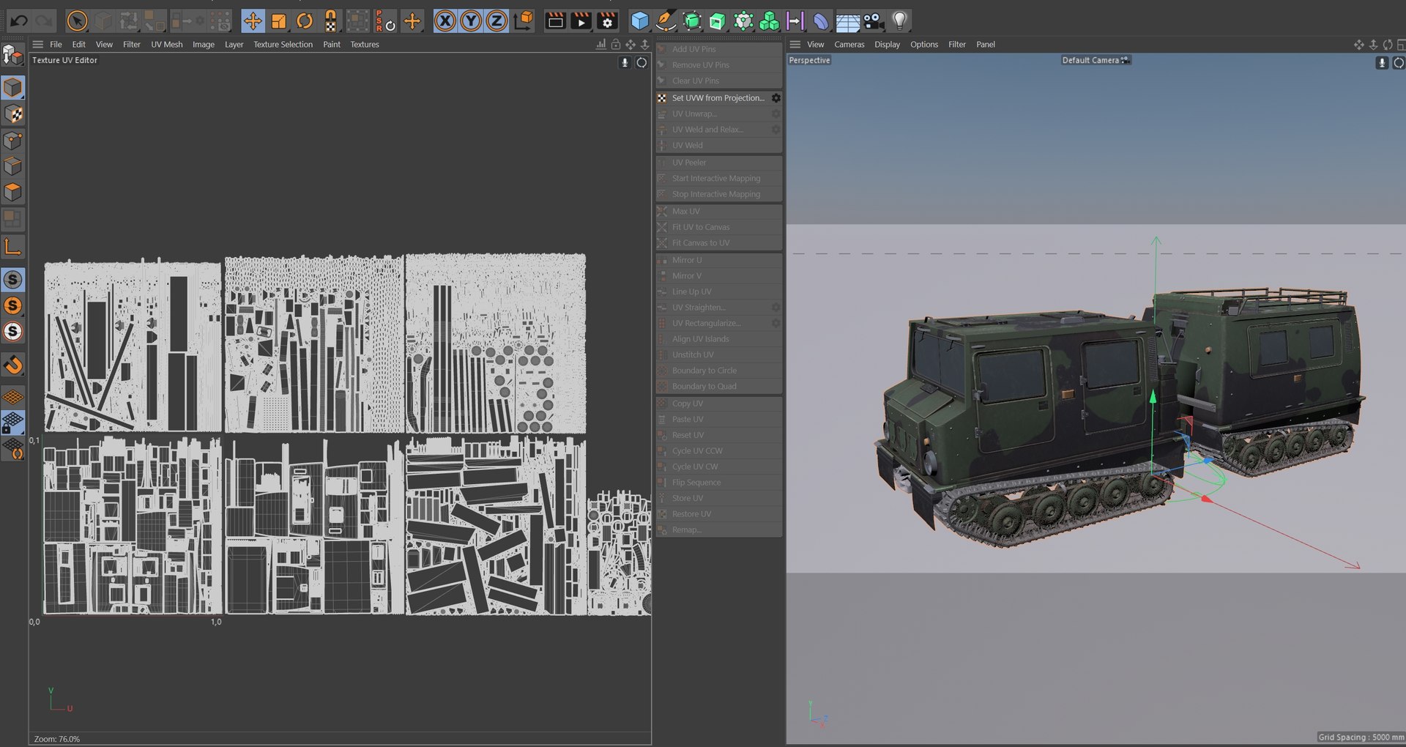Open UV editor File menu
The height and width of the screenshot is (747, 1406).
(x=56, y=45)
